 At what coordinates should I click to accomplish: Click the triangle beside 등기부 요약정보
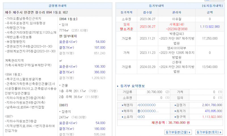tap(118, 86)
